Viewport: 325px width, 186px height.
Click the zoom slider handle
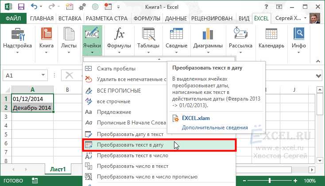[270, 181]
